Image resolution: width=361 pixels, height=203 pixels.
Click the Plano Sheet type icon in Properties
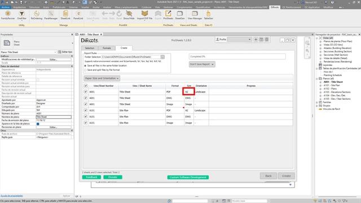point(7,43)
